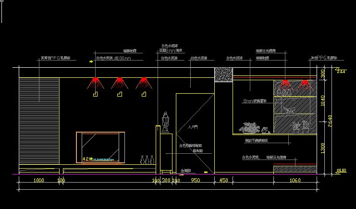This screenshot has height=209, width=356.
Task: Click the three vases on the TV cabinet
Action: [x=148, y=160]
